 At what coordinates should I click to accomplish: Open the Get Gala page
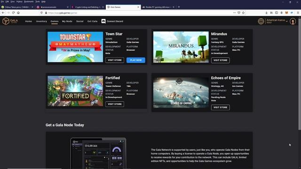point(92,21)
